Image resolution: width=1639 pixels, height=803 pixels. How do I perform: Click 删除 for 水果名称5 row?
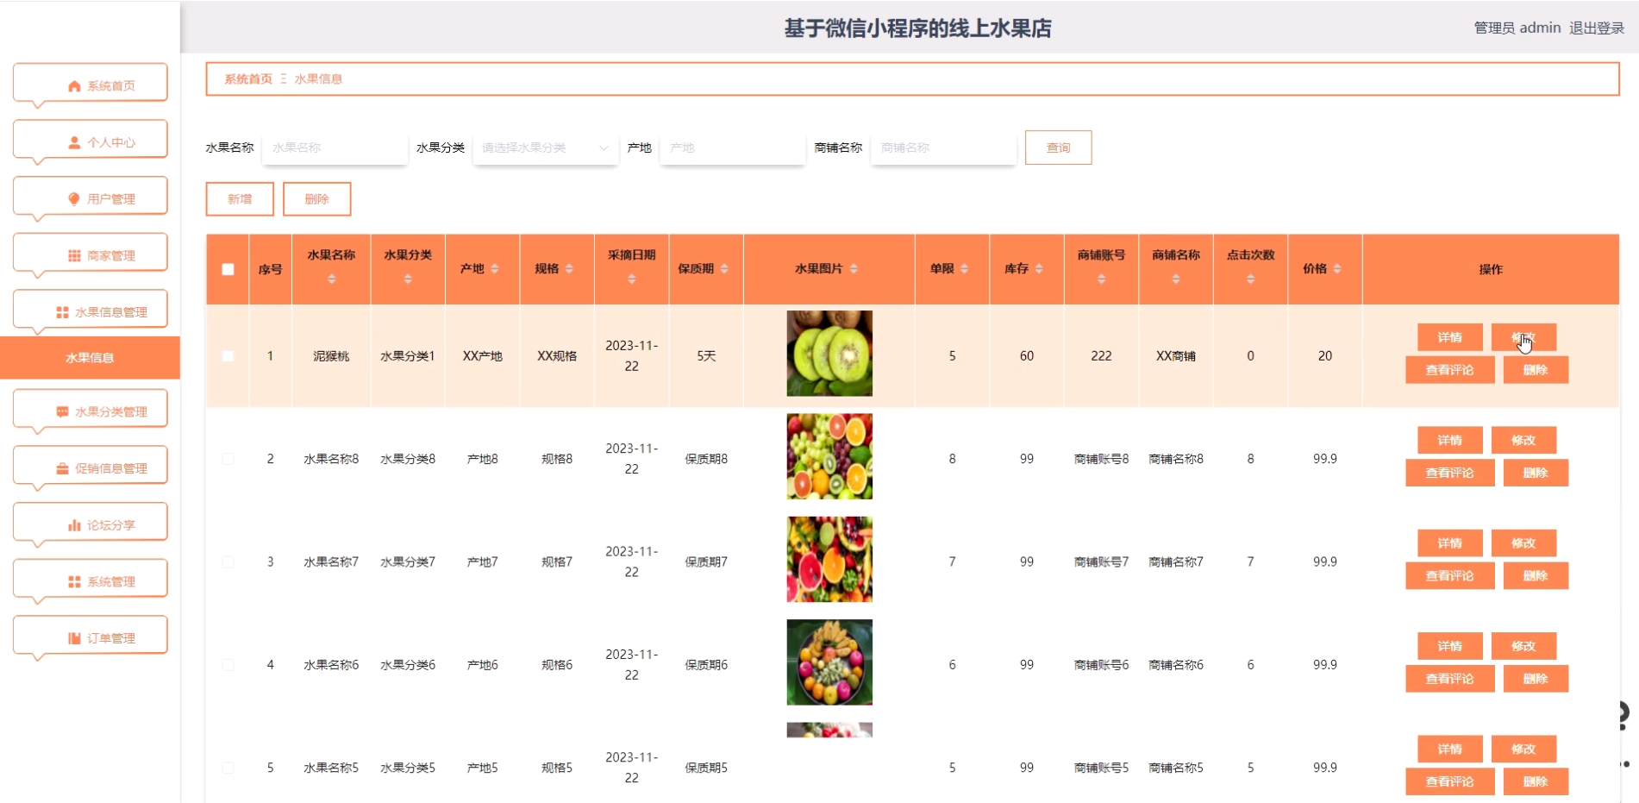1536,781
